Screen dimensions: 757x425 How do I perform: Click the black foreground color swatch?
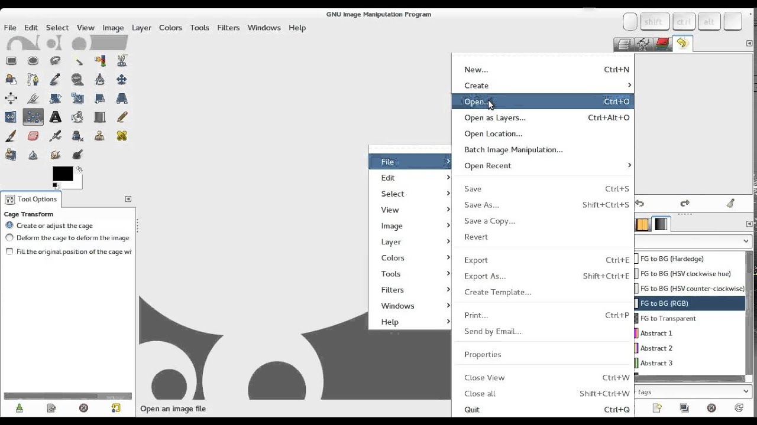click(62, 173)
